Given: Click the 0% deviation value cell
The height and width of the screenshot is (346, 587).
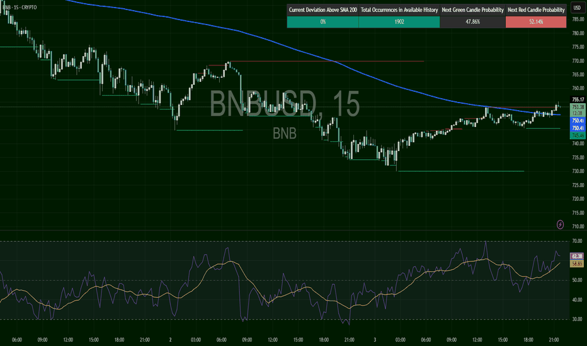Looking at the screenshot, I should 322,21.
